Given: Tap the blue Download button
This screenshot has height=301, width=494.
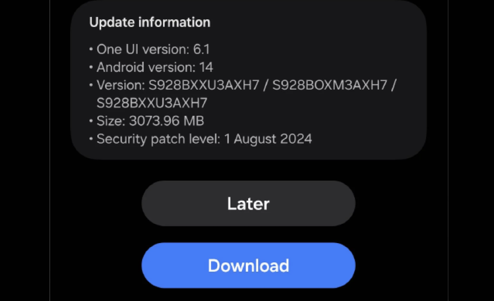Looking at the screenshot, I should pyautogui.click(x=248, y=265).
